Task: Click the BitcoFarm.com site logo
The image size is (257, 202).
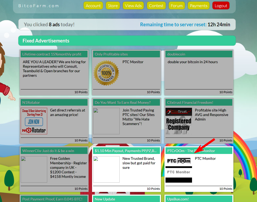Action: (39, 6)
